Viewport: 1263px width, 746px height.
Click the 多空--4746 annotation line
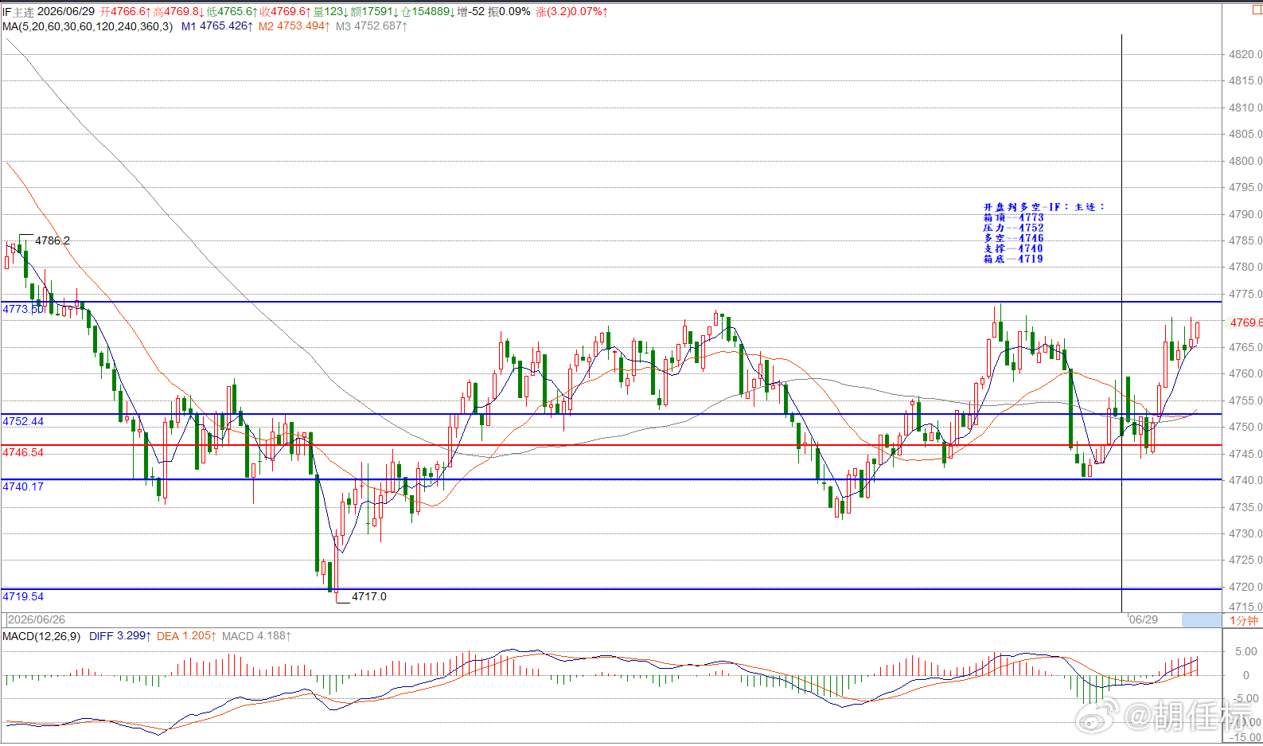1013,238
